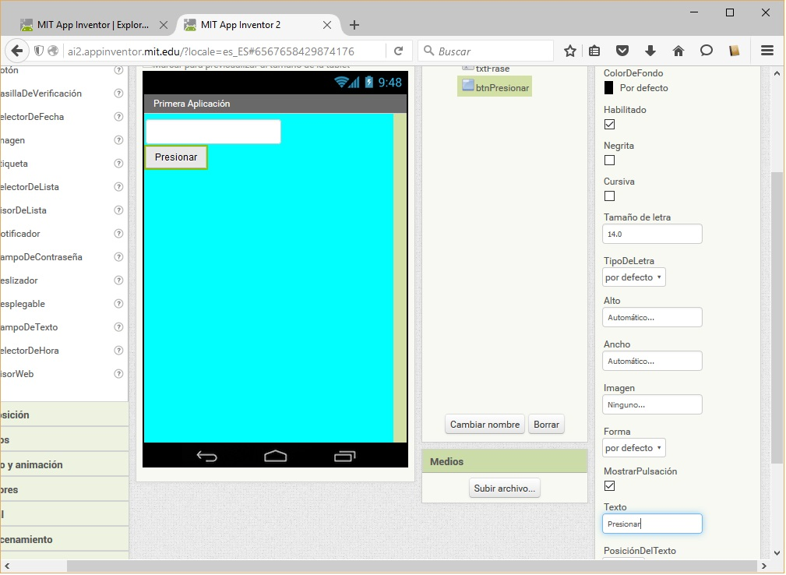Open the downloads arrow icon in toolbar
Image resolution: width=786 pixels, height=575 pixels.
(x=650, y=51)
